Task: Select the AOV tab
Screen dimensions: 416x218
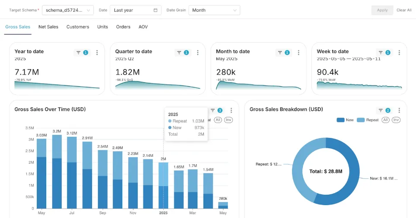Action: (x=143, y=27)
